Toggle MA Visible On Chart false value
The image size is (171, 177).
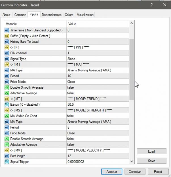pyautogui.click(x=98, y=116)
